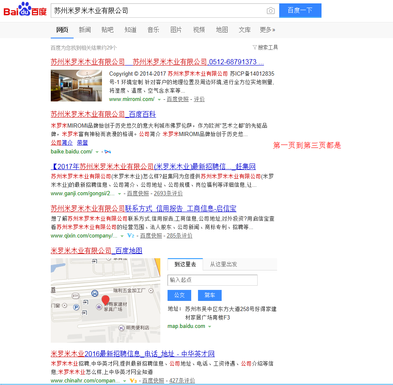Click the 输入起点 input field
Screen dimensions: 393x385
tap(212, 280)
